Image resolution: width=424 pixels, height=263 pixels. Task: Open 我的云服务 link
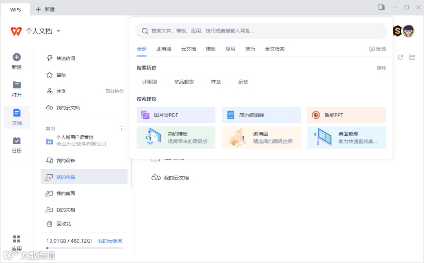(x=110, y=241)
